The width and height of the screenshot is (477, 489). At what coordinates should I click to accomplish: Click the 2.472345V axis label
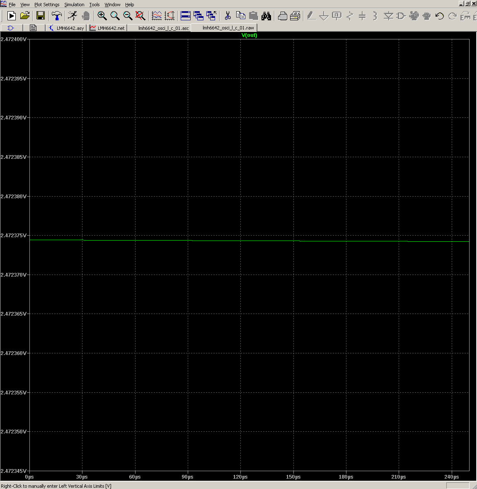13,471
